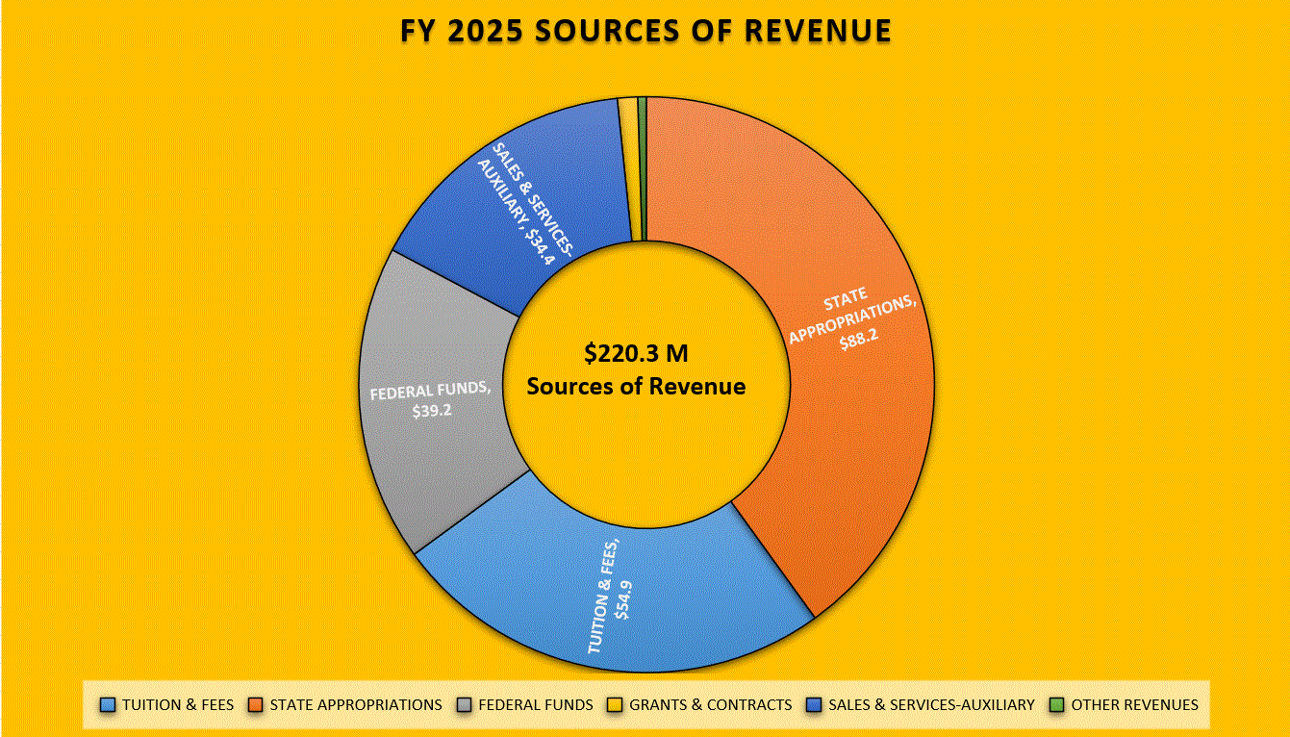This screenshot has height=737, width=1290.
Task: Select the State Appropriations legend swatch
Action: click(254, 704)
